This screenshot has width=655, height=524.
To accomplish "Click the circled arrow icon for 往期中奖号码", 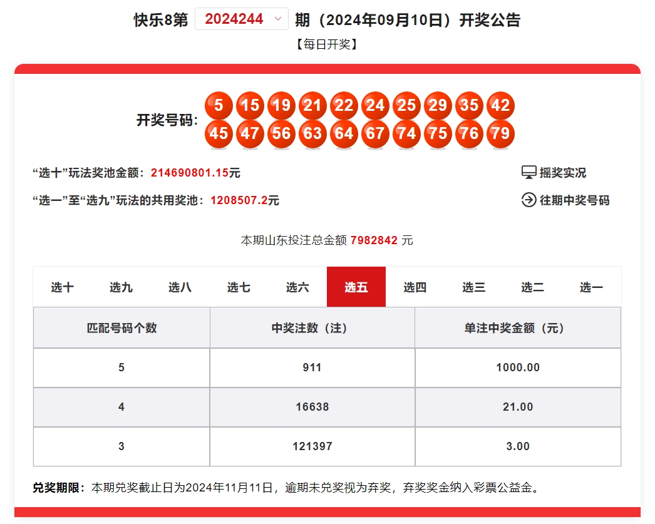I will coord(529,200).
